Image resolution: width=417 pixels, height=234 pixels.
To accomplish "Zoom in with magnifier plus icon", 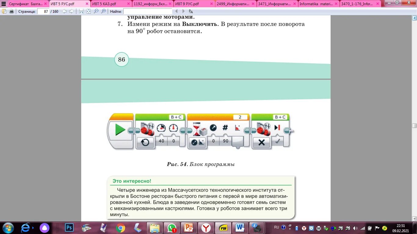I will (103, 11).
